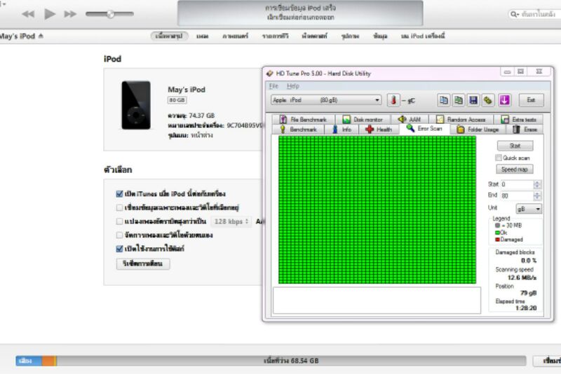This screenshot has width=561, height=374.
Task: Open the gB unit dropdown
Action: pos(529,209)
